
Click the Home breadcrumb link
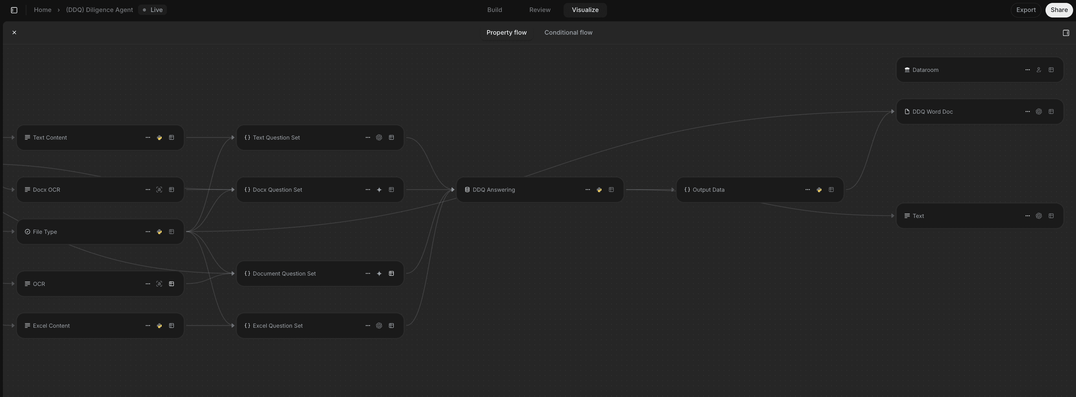42,10
